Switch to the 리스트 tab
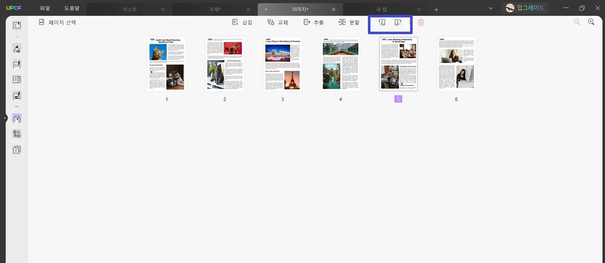This screenshot has height=263, width=605. [x=130, y=9]
